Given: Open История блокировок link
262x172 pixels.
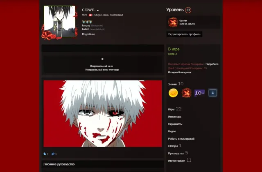Looking at the screenshot, I should (x=180, y=72).
